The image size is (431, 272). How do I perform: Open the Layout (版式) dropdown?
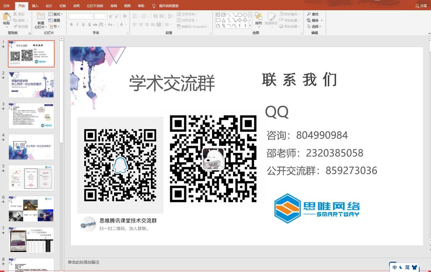click(55, 14)
